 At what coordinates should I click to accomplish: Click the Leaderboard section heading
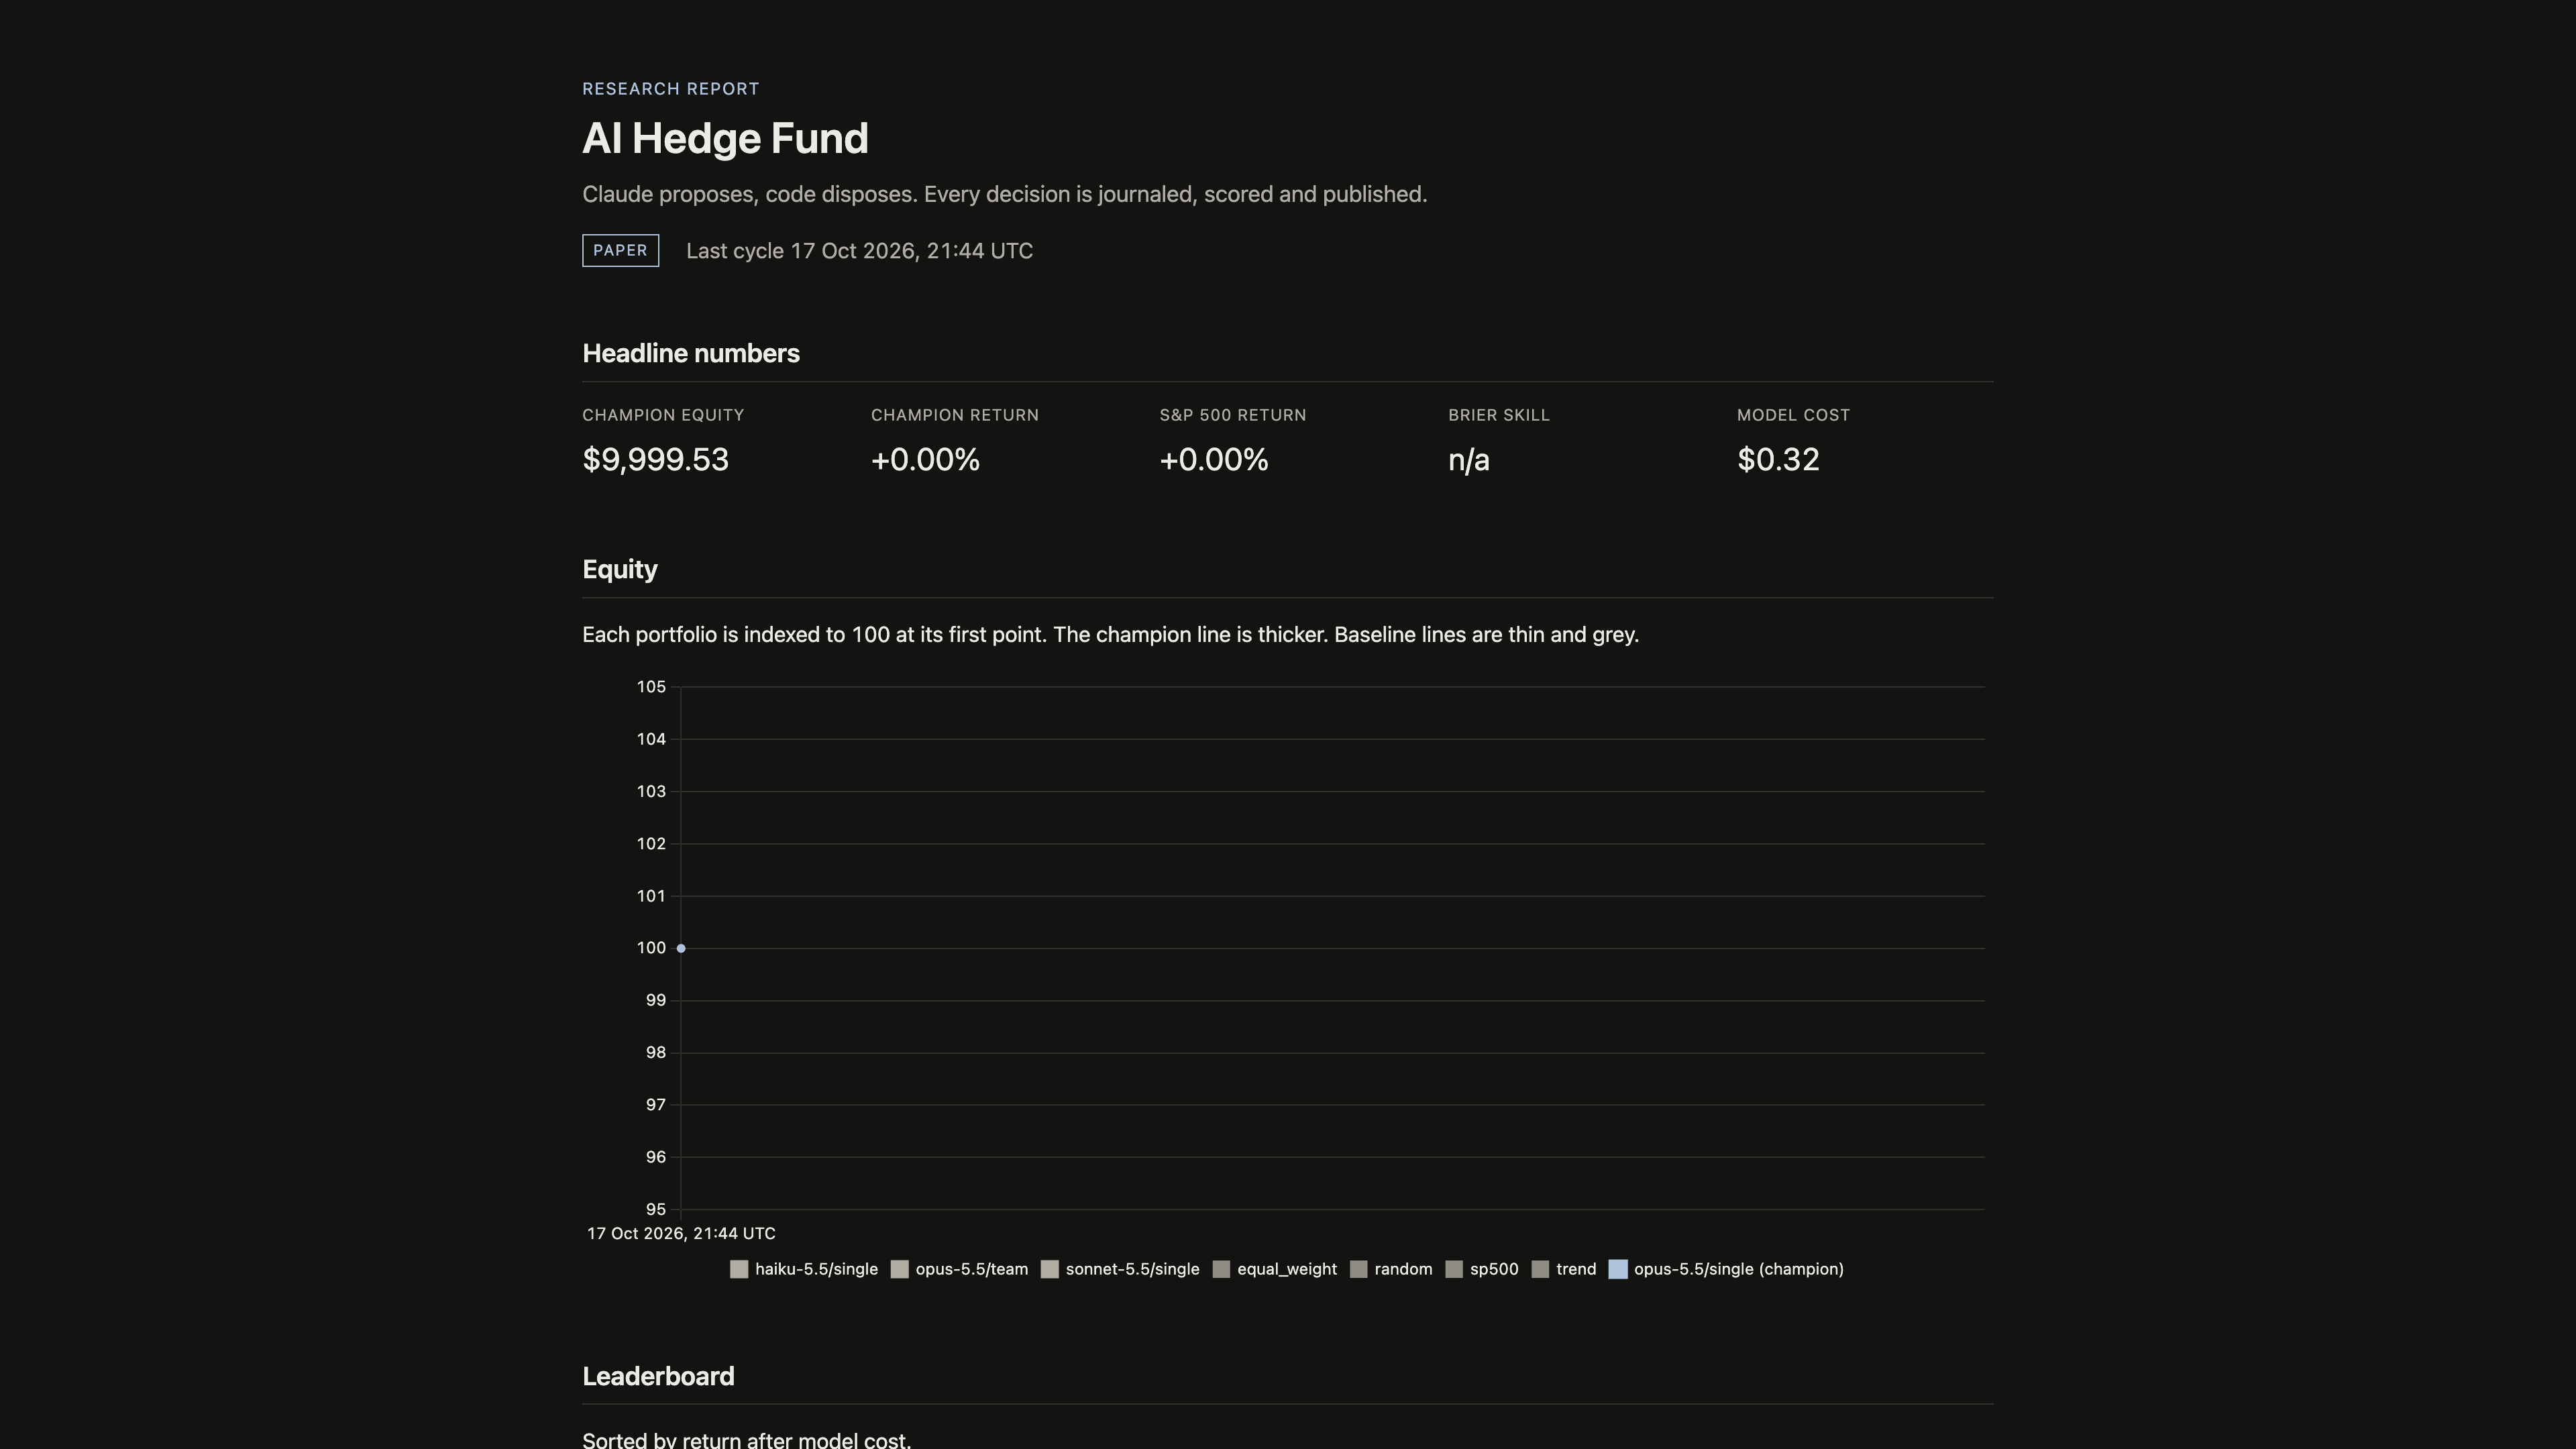tap(658, 1377)
